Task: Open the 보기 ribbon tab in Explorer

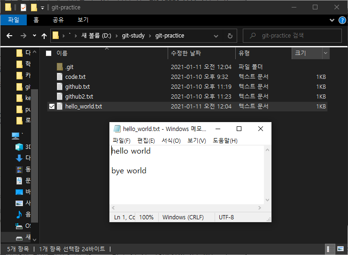Action: pos(83,20)
